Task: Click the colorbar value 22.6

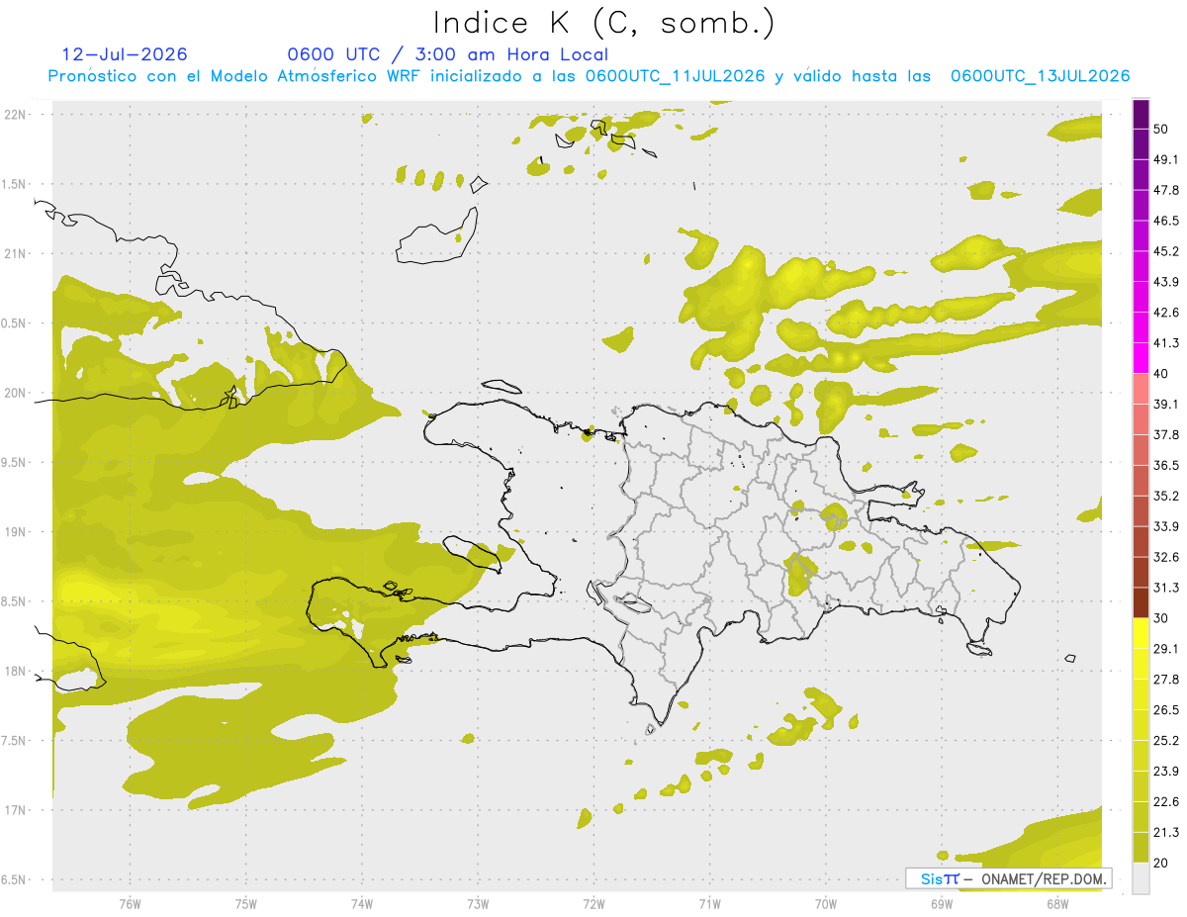Action: pyautogui.click(x=1166, y=802)
